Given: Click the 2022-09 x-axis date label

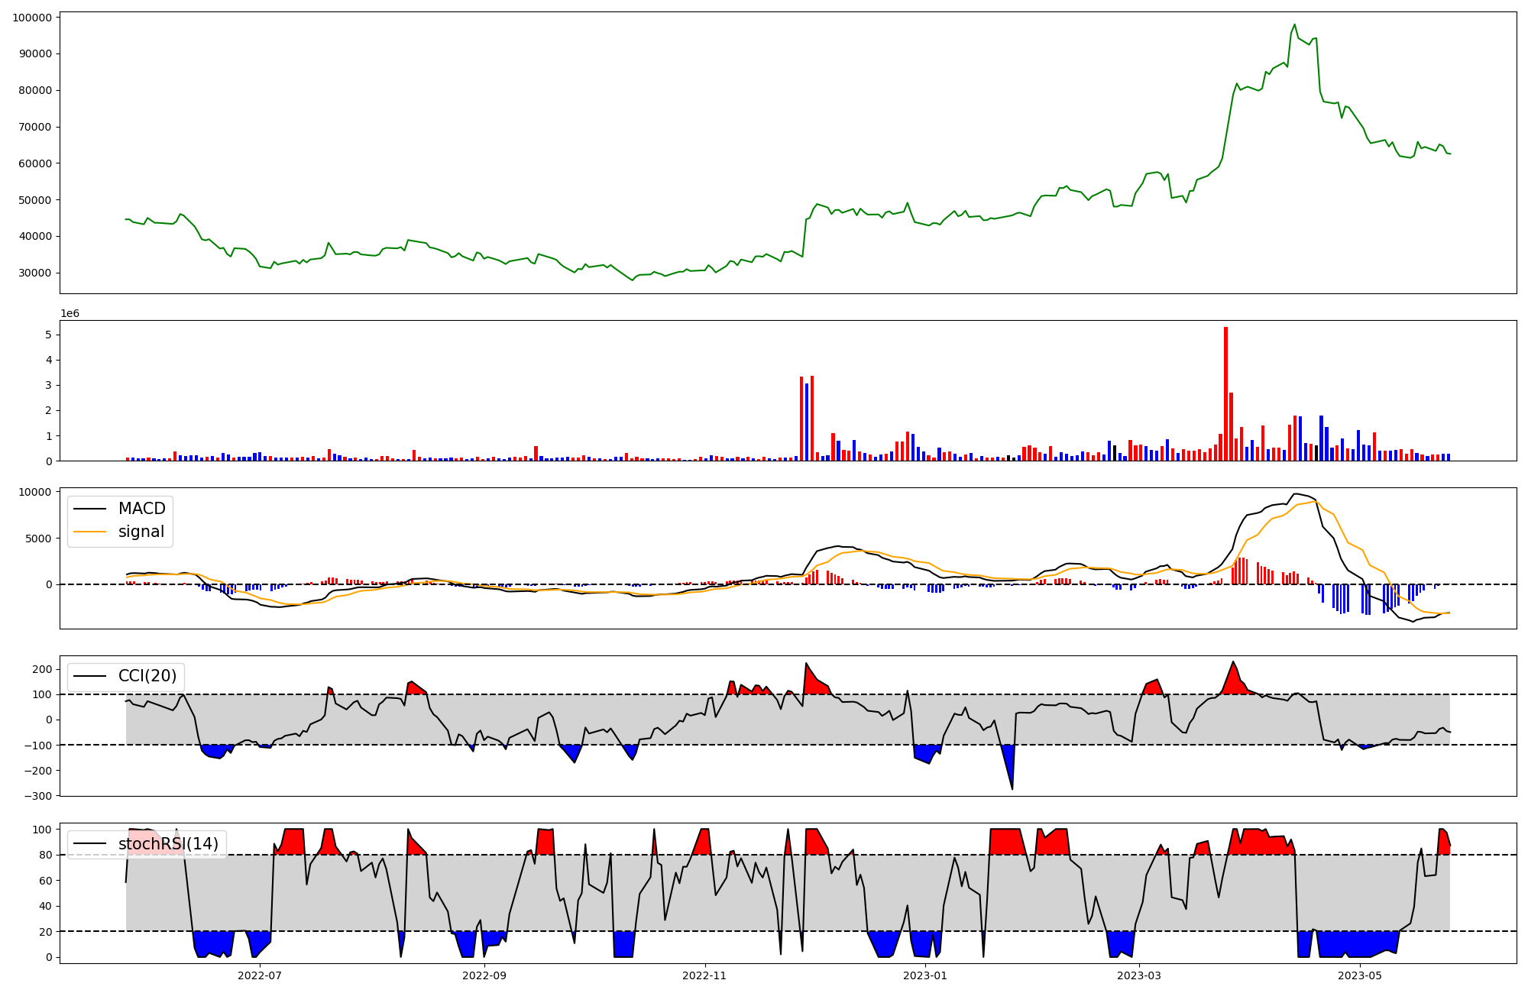Looking at the screenshot, I should pyautogui.click(x=484, y=975).
